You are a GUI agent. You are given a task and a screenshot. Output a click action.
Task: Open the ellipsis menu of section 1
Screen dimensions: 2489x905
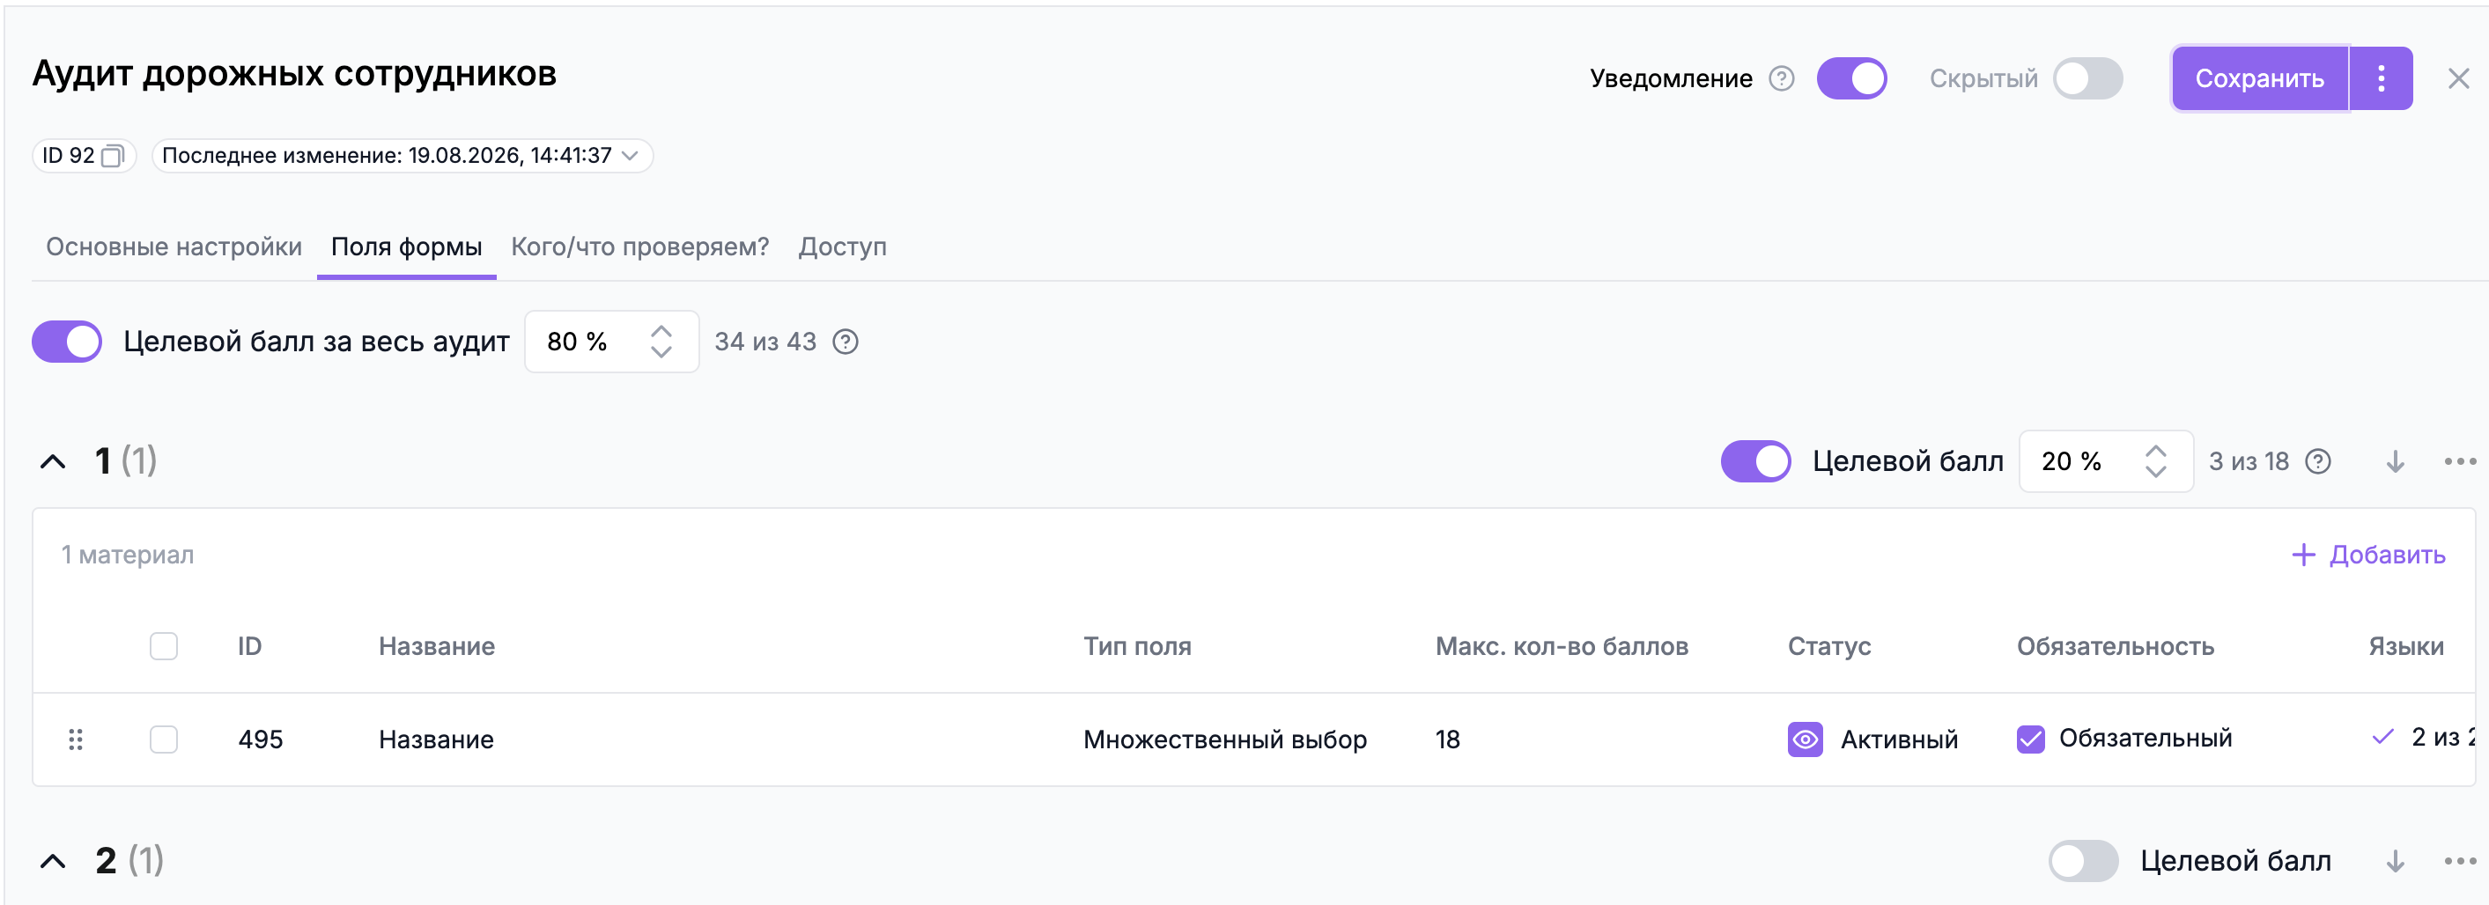[x=2460, y=461]
